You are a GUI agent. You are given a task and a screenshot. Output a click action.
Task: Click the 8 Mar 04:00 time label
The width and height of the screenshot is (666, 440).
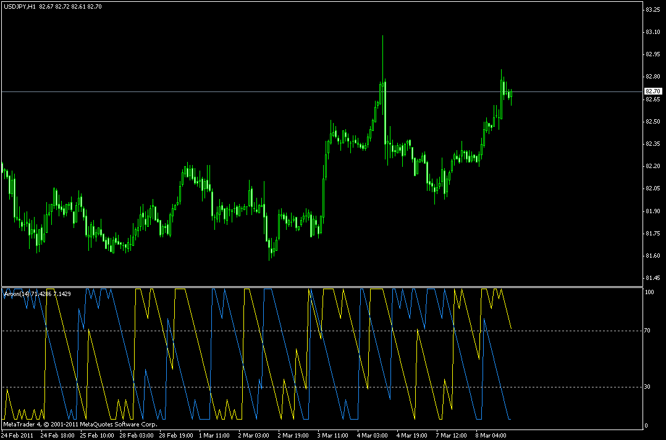point(491,435)
